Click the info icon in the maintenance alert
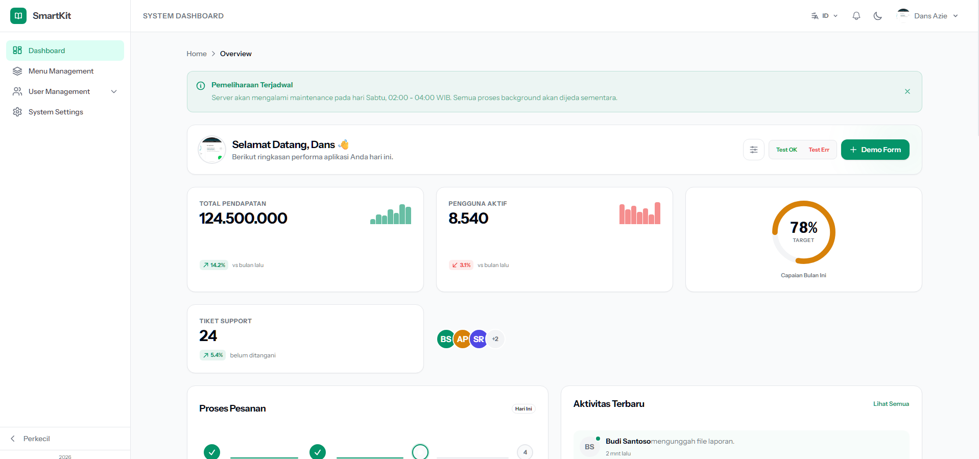The image size is (979, 459). click(x=201, y=86)
